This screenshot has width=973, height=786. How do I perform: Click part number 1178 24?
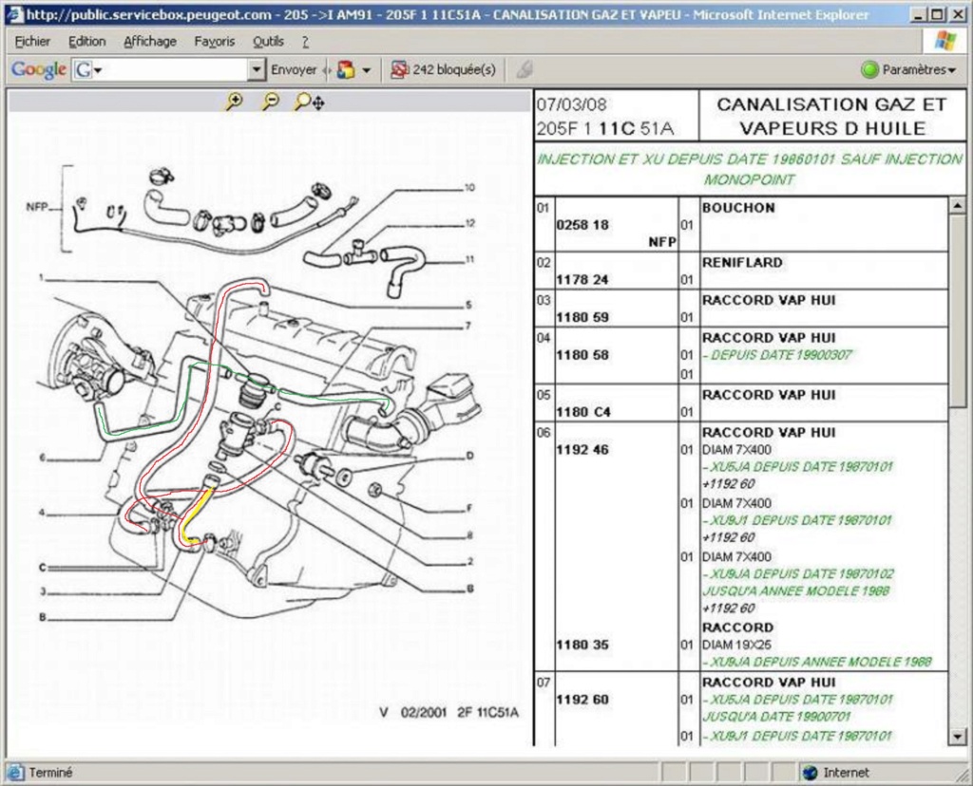(582, 280)
